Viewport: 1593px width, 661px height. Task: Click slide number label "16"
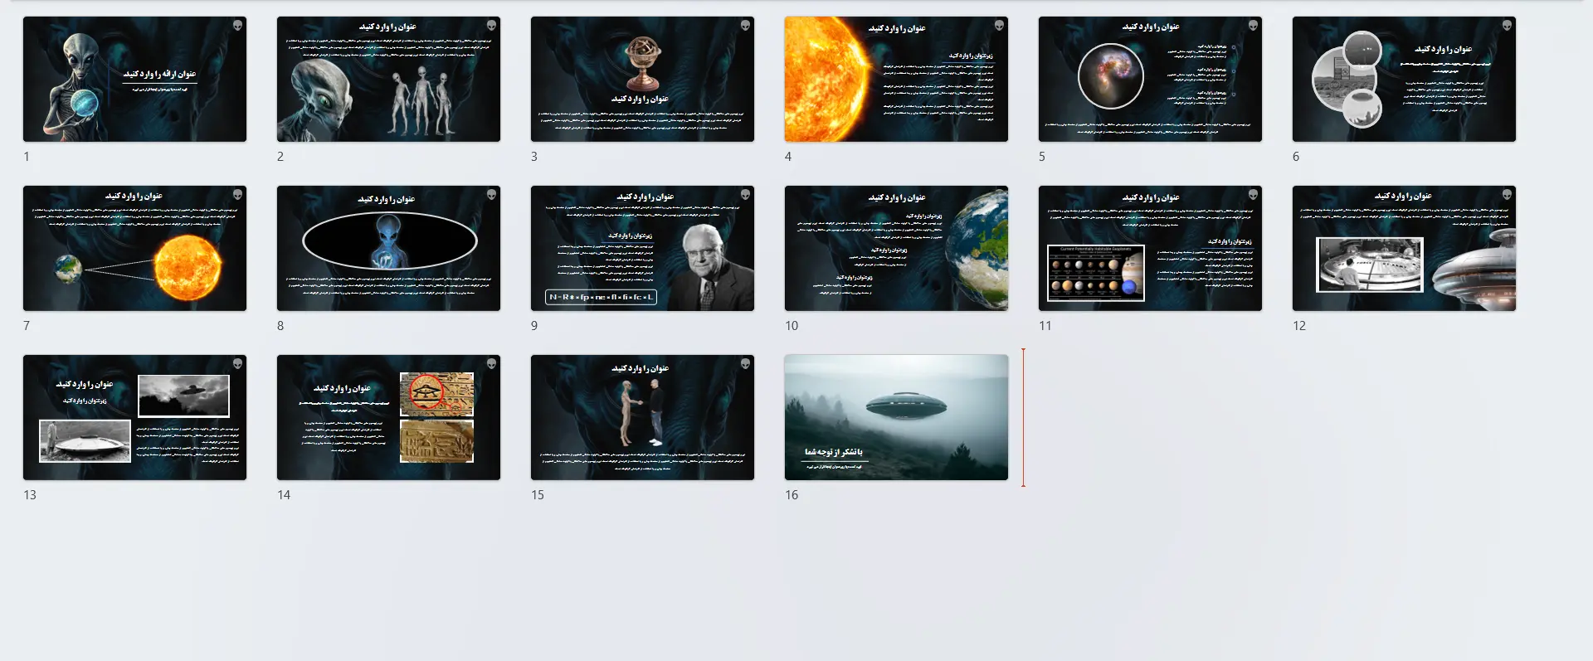coord(792,495)
